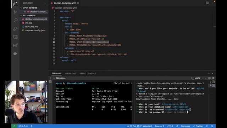The height and width of the screenshot is (128, 227).
Task: Open Explorer more actions ellipsis
Action: pos(44,3)
